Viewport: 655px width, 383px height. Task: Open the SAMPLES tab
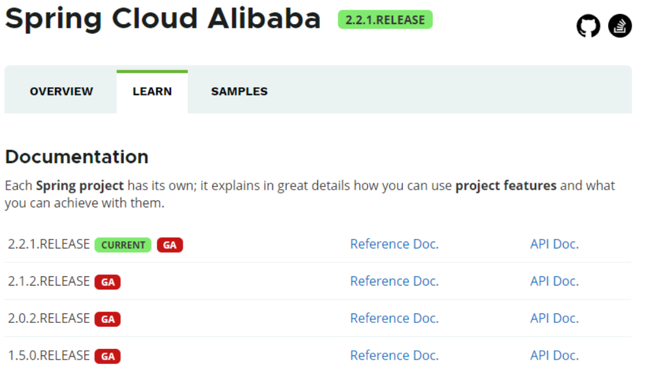click(240, 92)
